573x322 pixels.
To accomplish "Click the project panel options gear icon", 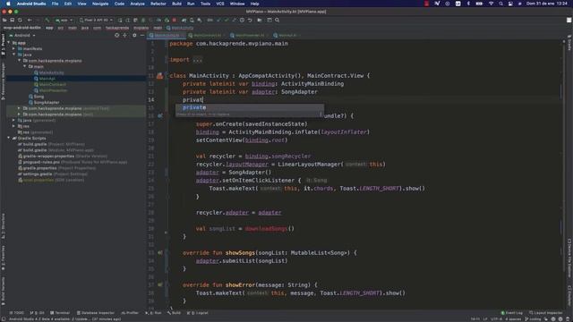I will (134, 36).
